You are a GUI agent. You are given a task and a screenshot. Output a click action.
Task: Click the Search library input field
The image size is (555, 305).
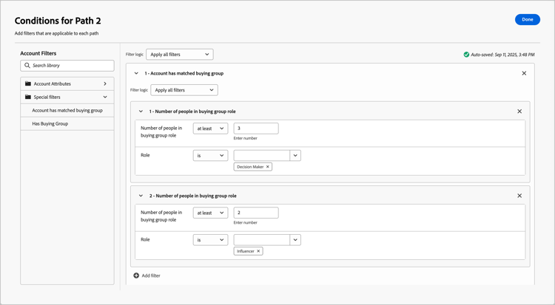71,66
